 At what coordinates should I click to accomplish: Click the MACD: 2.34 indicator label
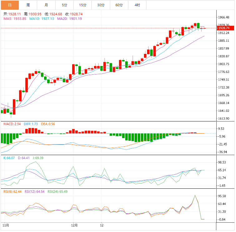(12, 124)
